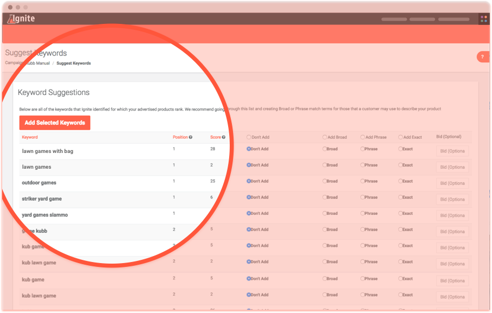Choose Phrase for lawn games with bag

tap(362, 149)
